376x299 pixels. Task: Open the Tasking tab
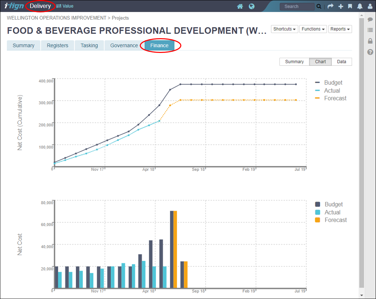click(89, 45)
